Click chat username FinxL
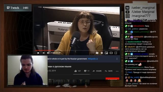 click(x=130, y=72)
